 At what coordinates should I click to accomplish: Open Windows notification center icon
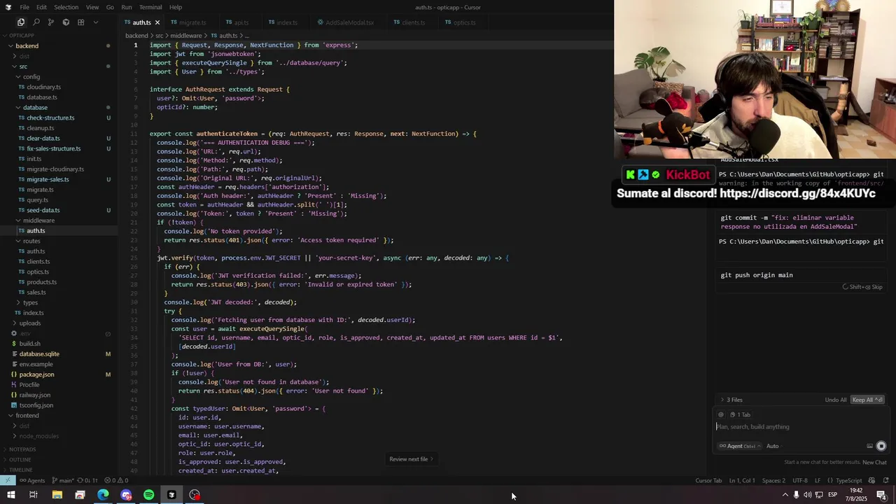(881, 495)
